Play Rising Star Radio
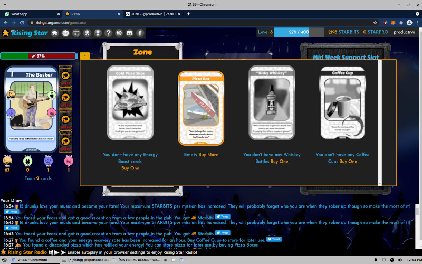 56,252
